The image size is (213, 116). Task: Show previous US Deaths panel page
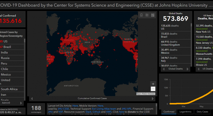point(199,69)
